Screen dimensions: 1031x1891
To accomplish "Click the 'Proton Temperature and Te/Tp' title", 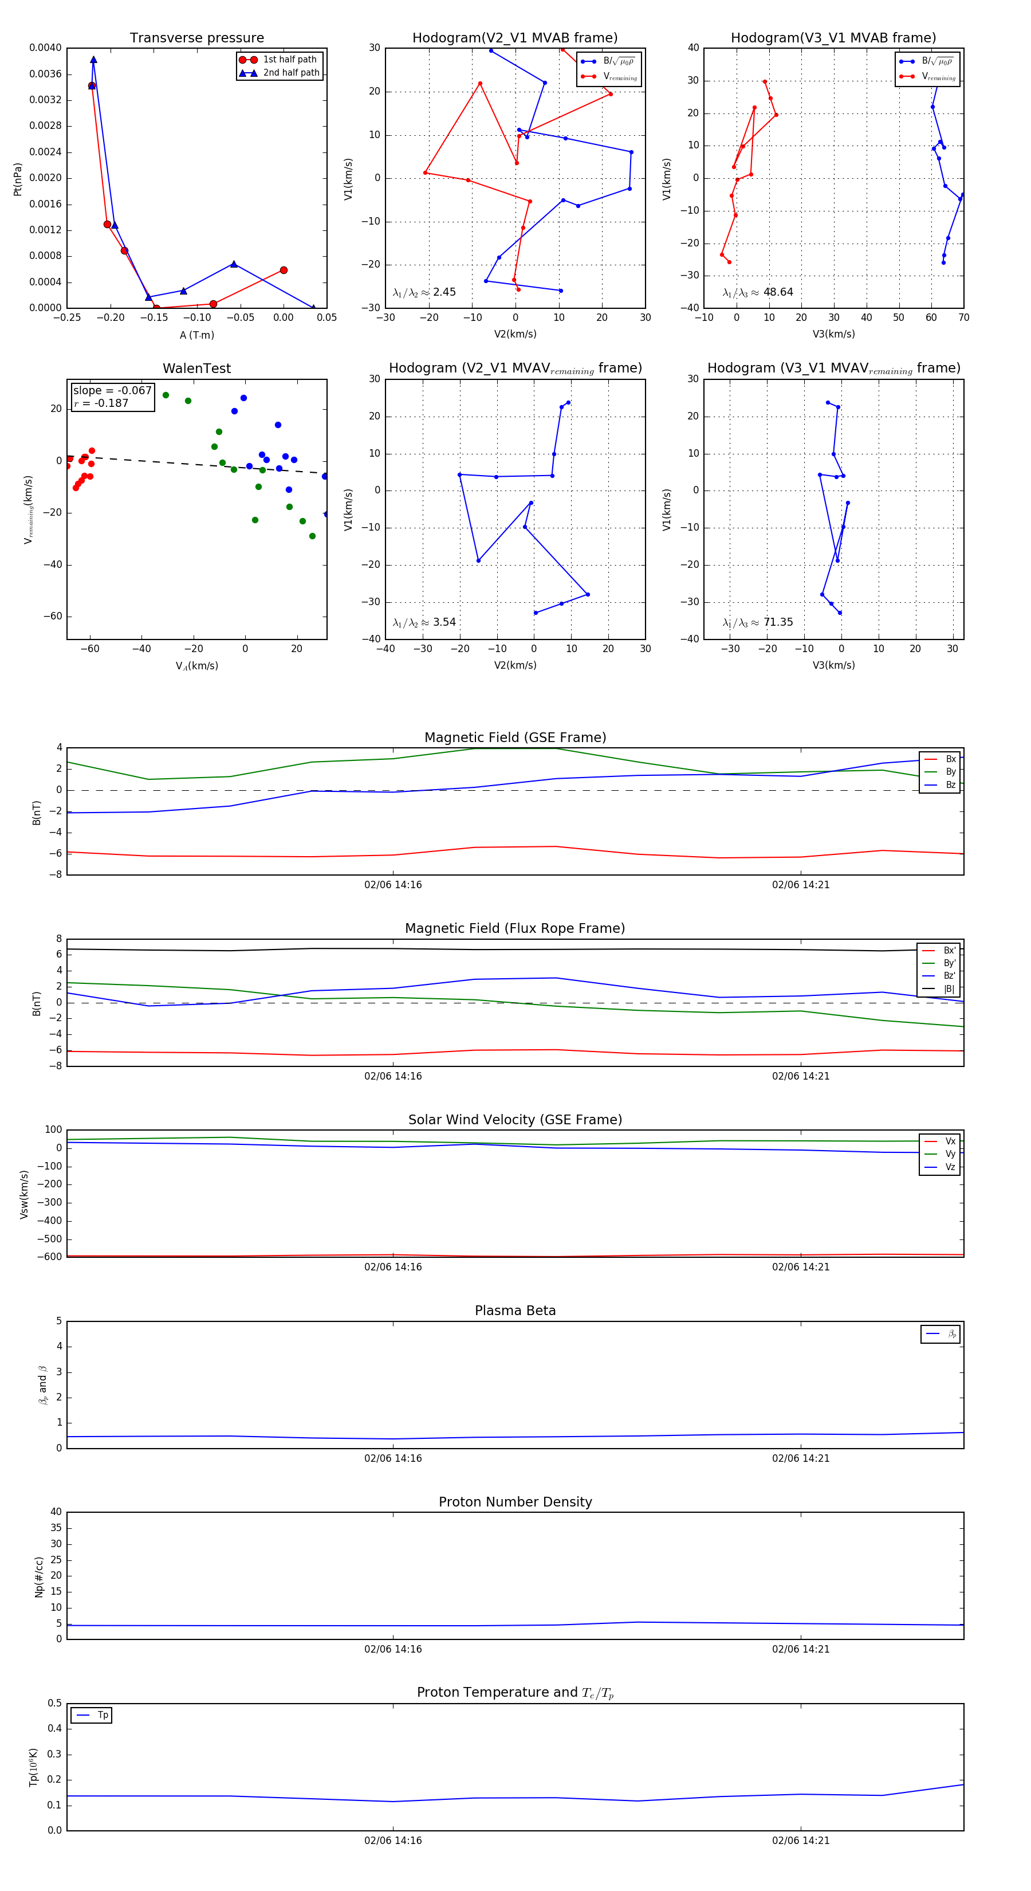I will [515, 1693].
